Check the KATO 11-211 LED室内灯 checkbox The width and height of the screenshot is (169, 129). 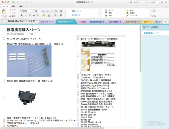pyautogui.click(x=4, y=39)
